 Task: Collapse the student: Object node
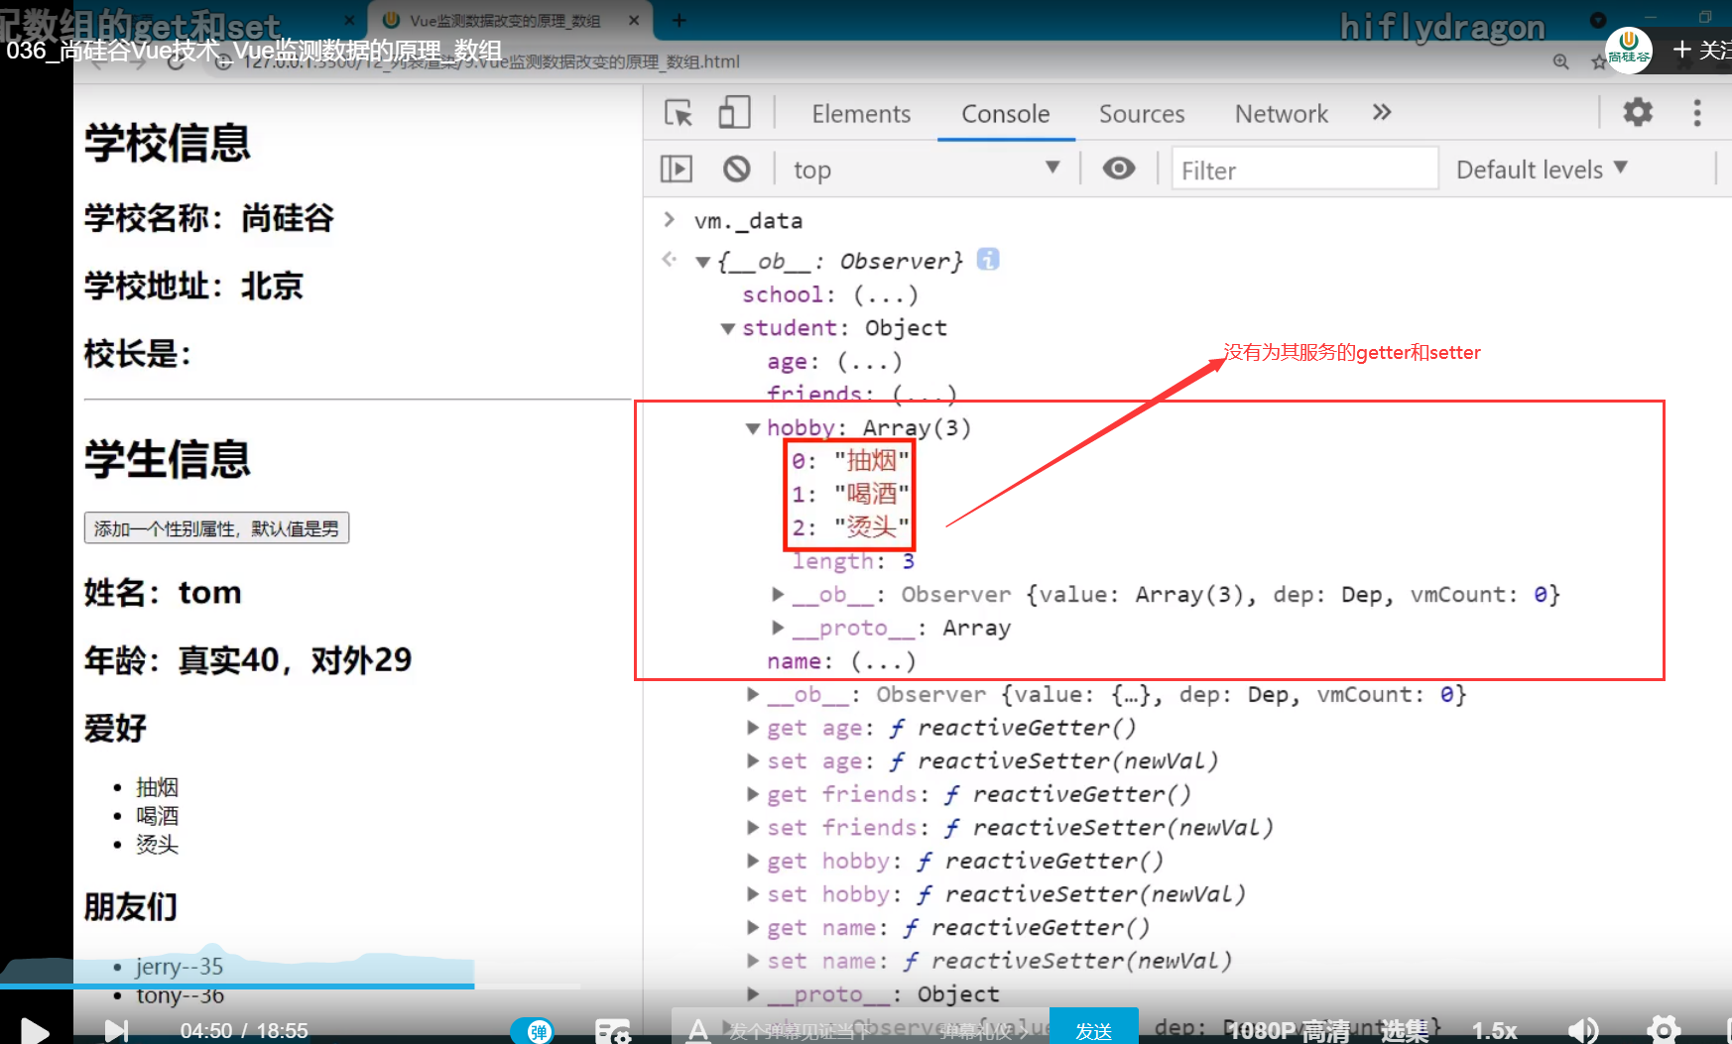tap(728, 328)
